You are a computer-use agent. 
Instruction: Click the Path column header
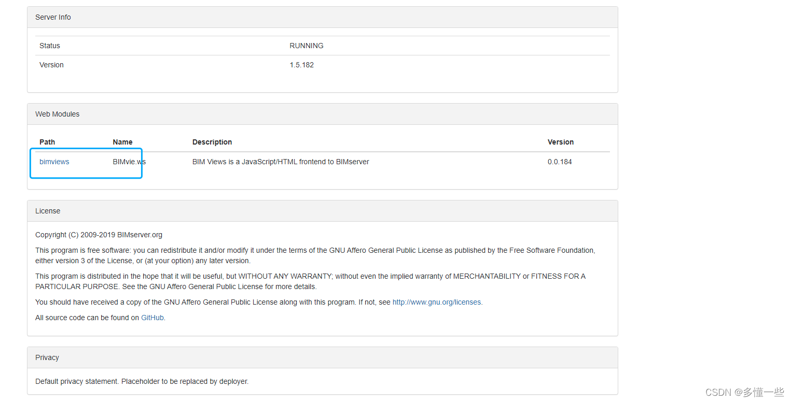coord(47,142)
